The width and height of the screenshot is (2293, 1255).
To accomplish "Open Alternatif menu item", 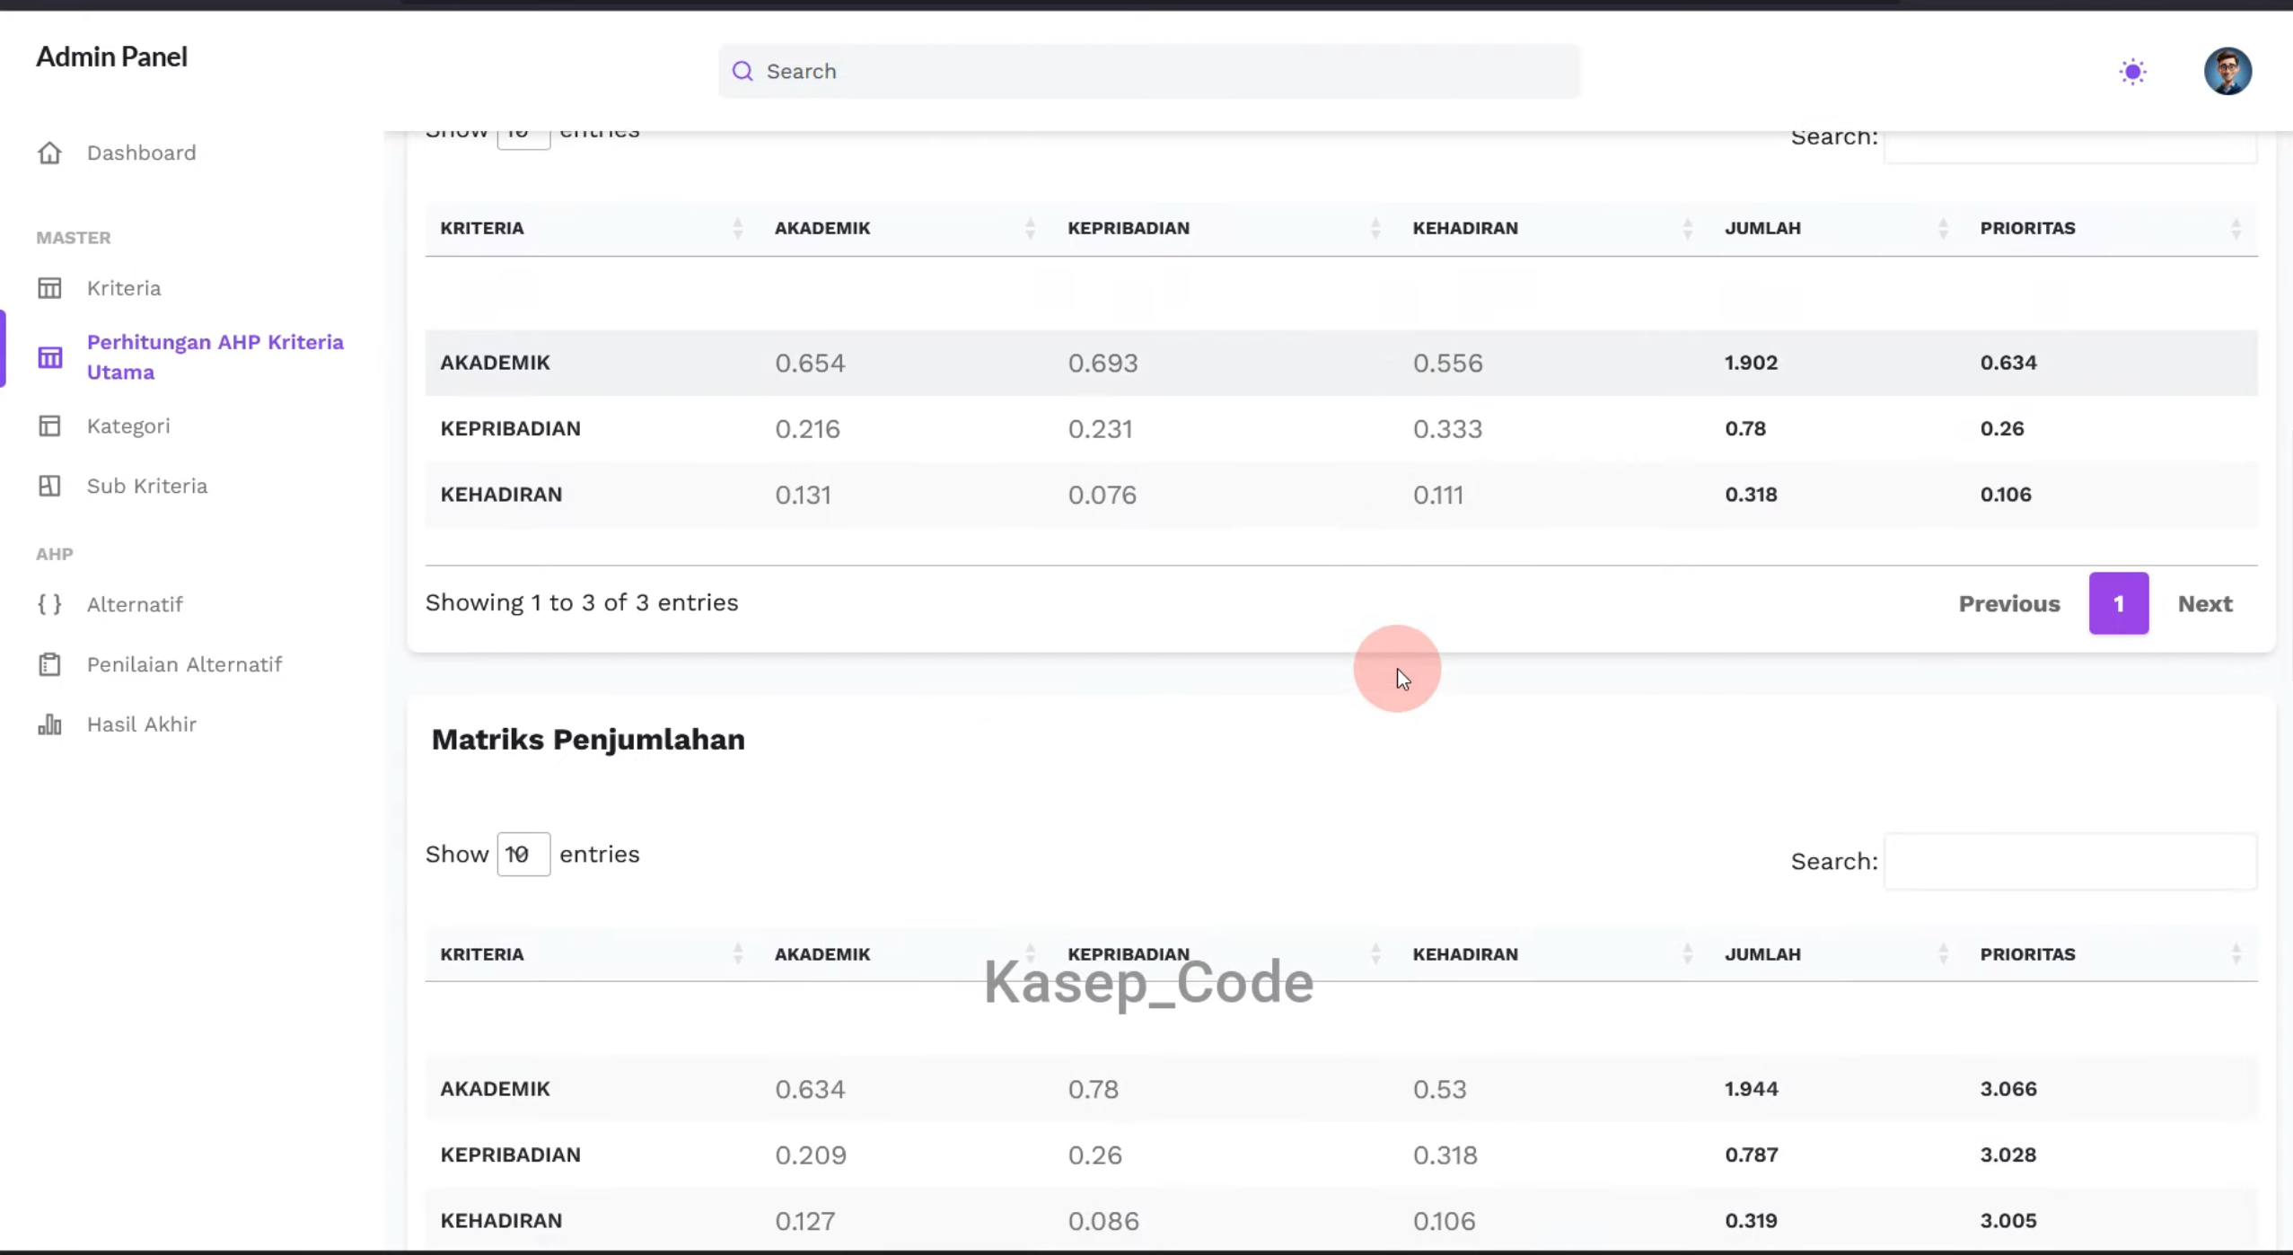I will 135,604.
